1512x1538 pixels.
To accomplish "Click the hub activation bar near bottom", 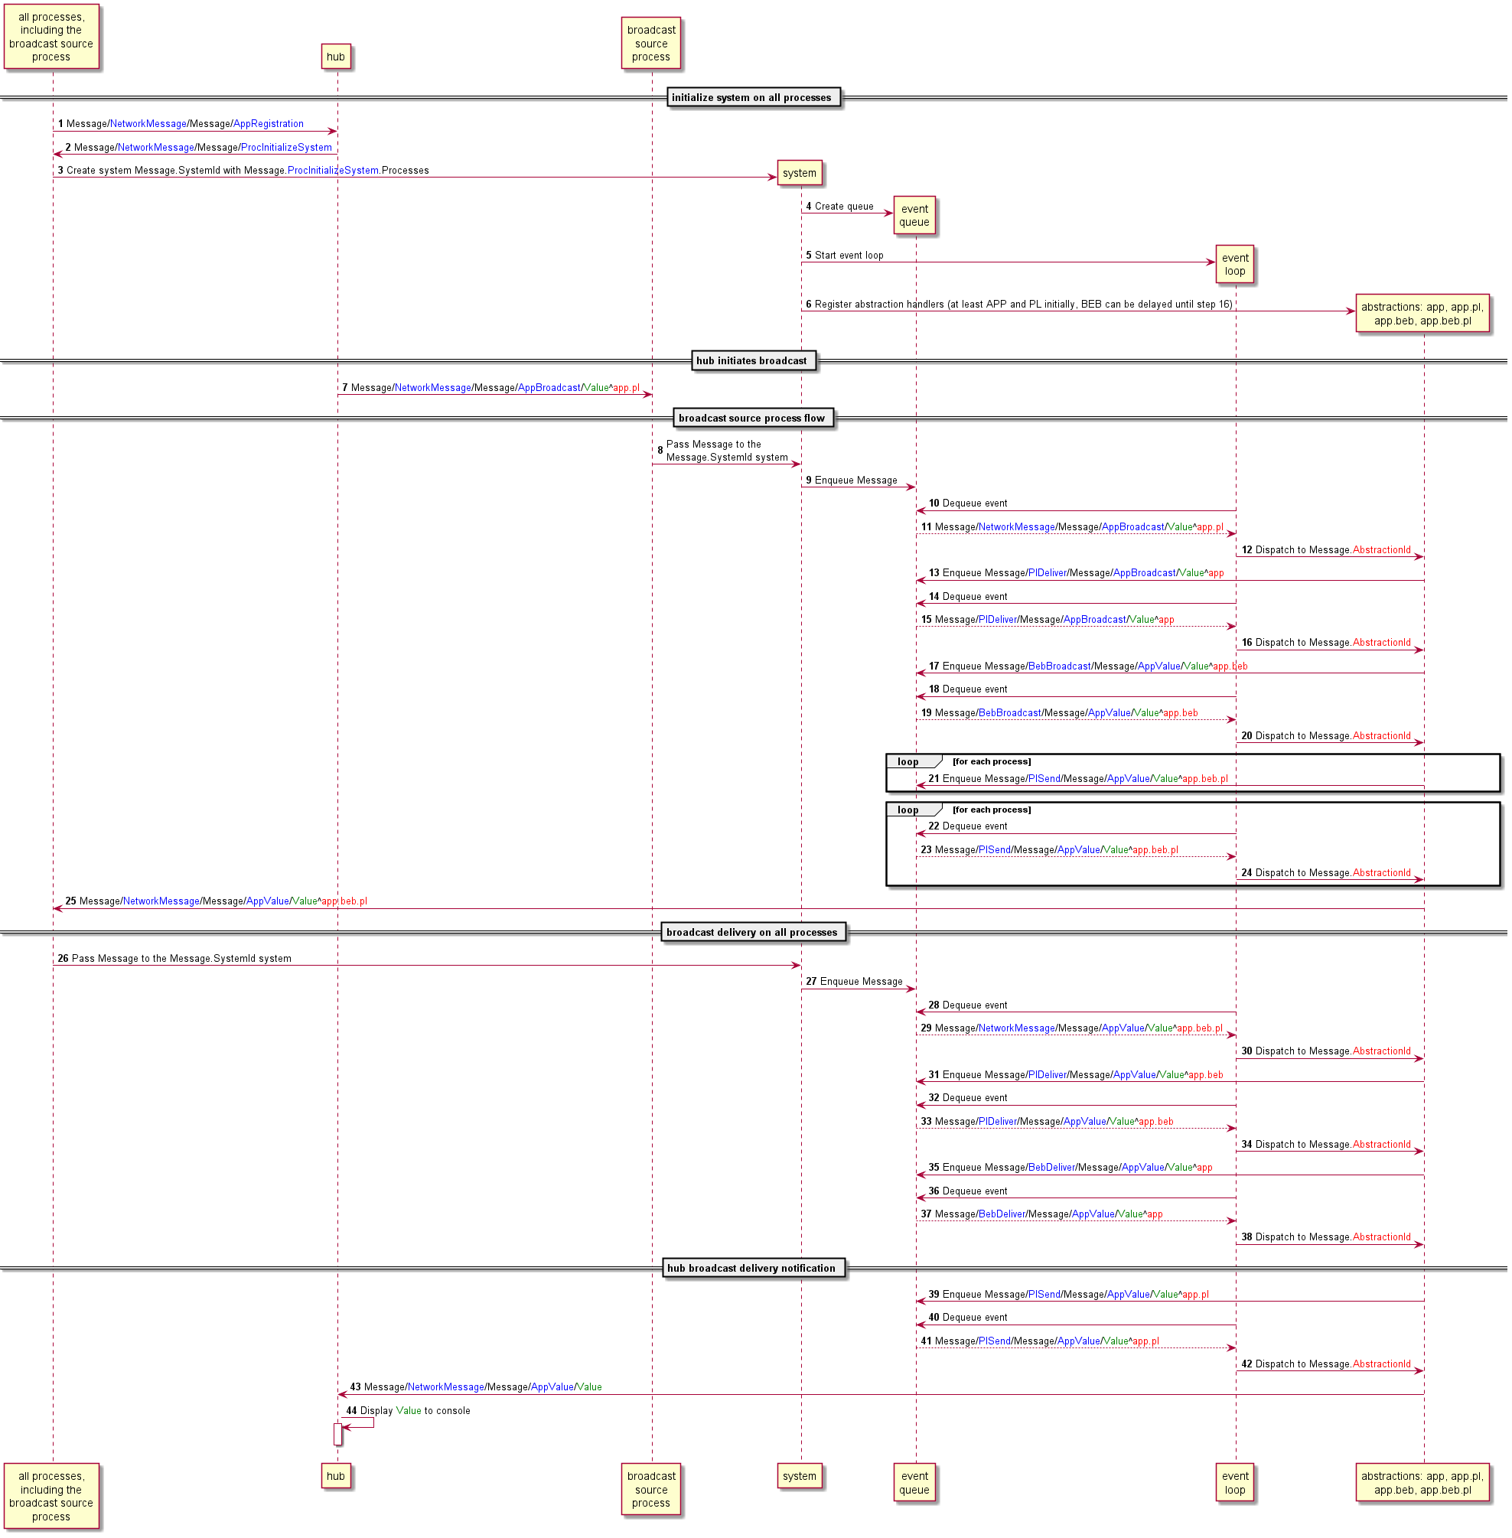I will tap(337, 1435).
